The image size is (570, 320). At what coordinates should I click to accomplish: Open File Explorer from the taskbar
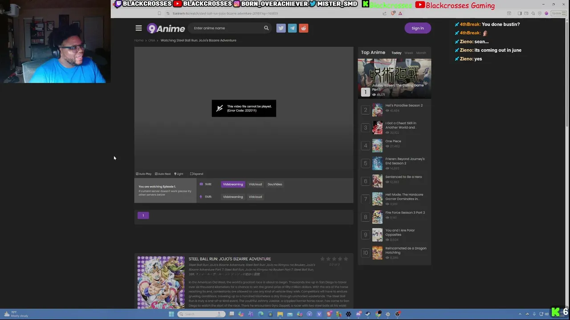pyautogui.click(x=280, y=314)
